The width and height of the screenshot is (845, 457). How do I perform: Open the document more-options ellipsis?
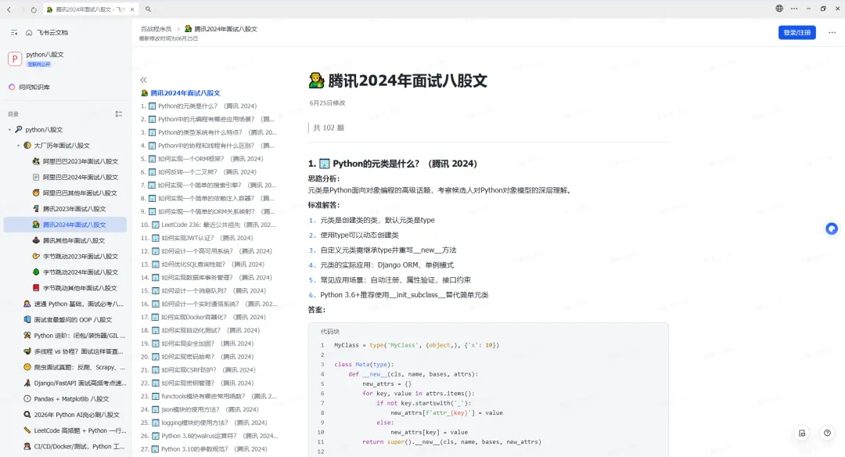tap(832, 32)
